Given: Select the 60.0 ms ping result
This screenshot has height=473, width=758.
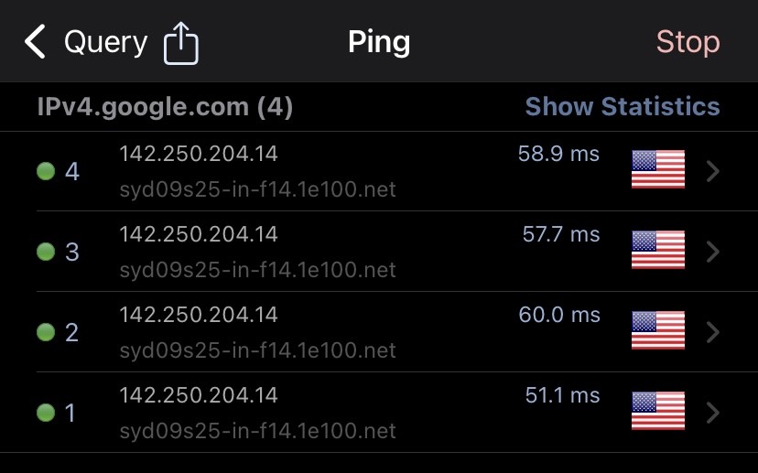Looking at the screenshot, I should 559,315.
